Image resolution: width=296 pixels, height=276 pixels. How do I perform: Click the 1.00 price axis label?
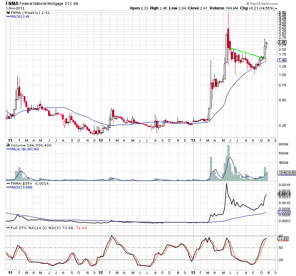point(282,75)
